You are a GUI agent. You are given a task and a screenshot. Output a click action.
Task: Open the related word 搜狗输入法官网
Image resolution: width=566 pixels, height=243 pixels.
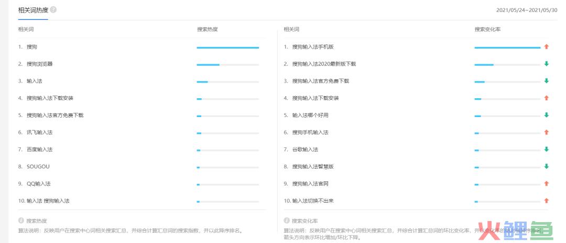coord(310,183)
